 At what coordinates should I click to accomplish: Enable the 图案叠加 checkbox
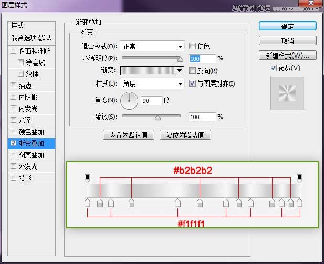[13, 154]
